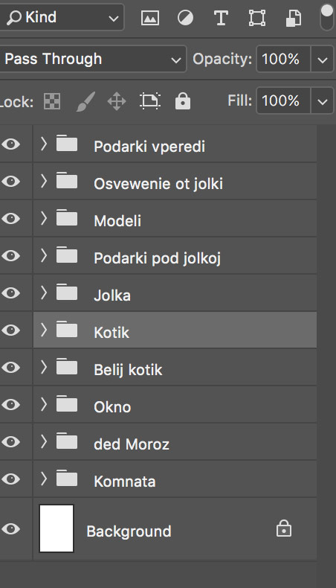Select the Okno layer group
The width and height of the screenshot is (336, 588).
(x=175, y=405)
